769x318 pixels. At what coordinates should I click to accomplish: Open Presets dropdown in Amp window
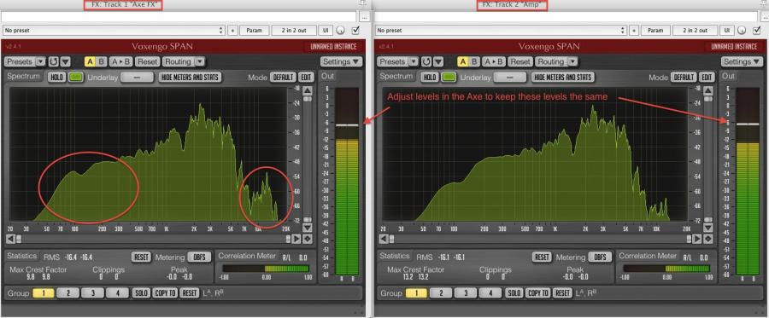(397, 61)
